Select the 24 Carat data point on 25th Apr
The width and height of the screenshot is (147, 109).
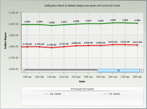101,24
